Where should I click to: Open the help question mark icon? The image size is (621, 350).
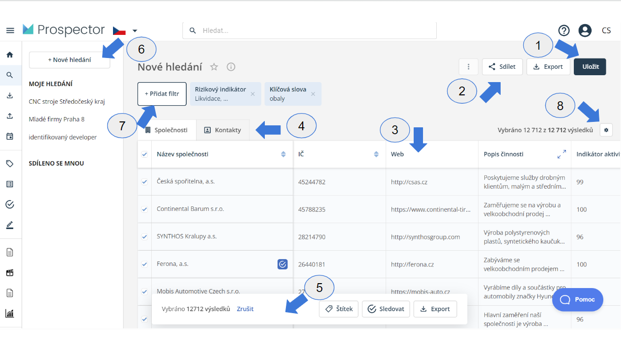click(x=564, y=30)
